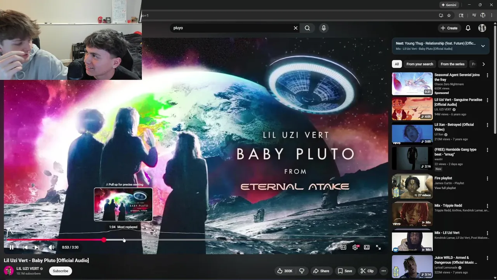Share the video
Screen dimensions: 497x280
(x=321, y=271)
